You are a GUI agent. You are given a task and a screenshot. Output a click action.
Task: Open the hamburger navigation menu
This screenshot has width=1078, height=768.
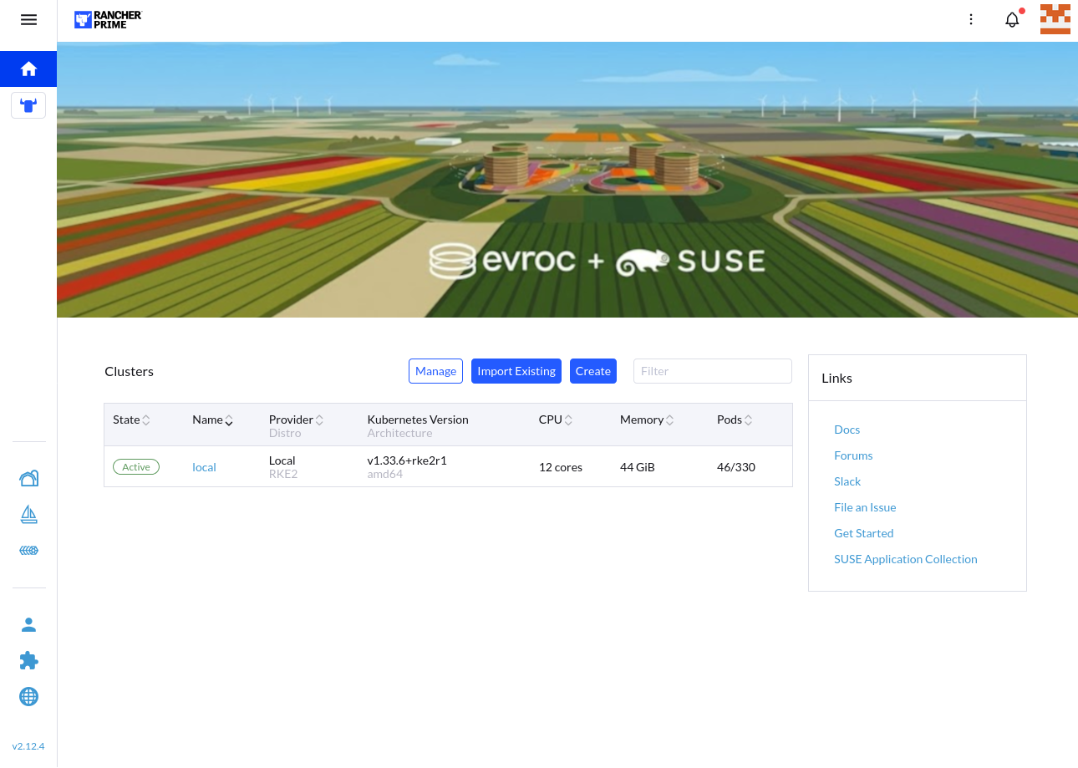[x=28, y=20]
